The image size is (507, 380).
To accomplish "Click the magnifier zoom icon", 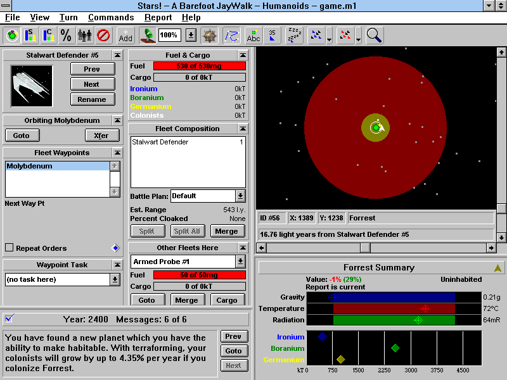I will [375, 35].
